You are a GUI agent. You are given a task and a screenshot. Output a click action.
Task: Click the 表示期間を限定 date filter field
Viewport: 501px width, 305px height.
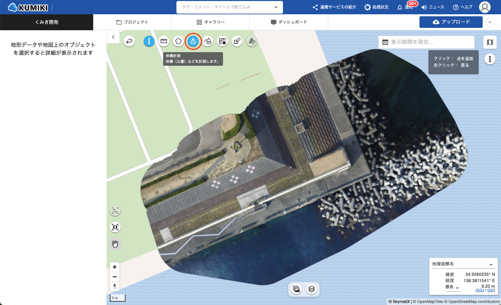(426, 42)
